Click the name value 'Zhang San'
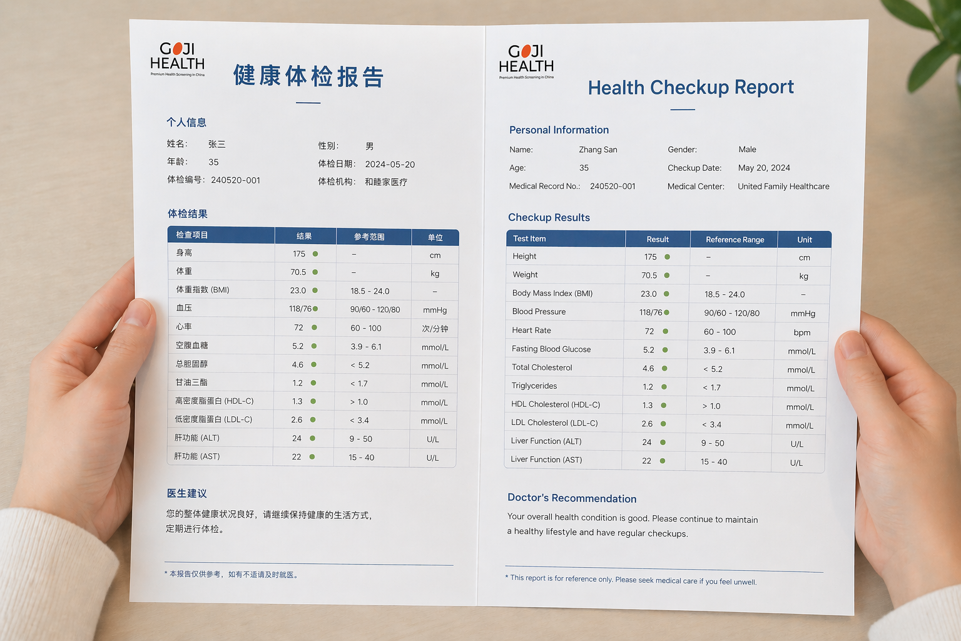Image resolution: width=961 pixels, height=641 pixels. pyautogui.click(x=598, y=150)
